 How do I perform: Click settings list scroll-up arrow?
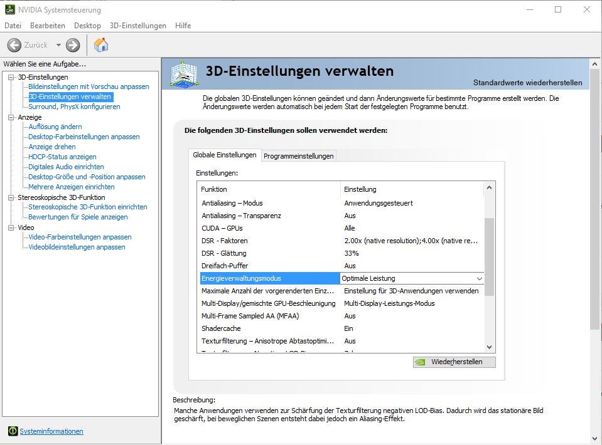(x=489, y=188)
